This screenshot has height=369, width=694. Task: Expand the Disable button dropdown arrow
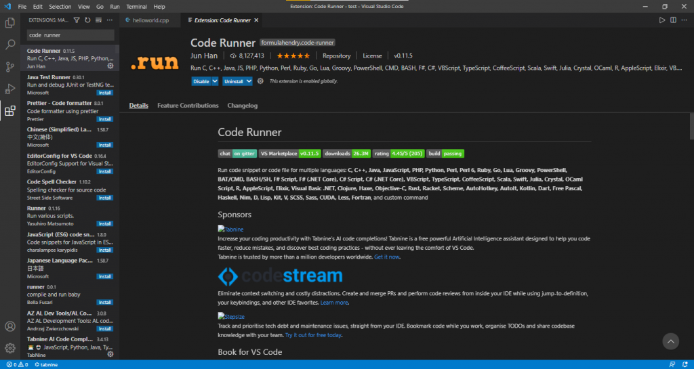point(215,81)
